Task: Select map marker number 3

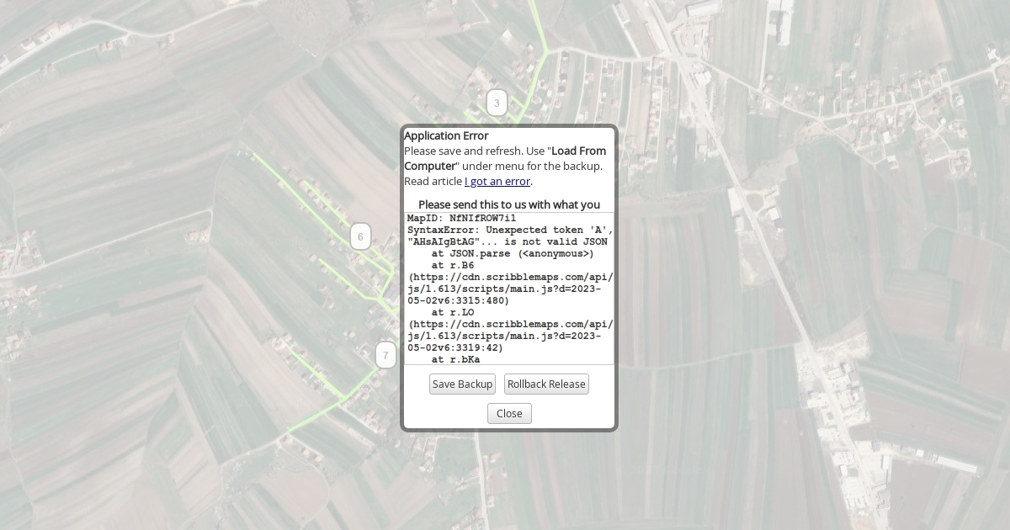Action: pos(497,103)
